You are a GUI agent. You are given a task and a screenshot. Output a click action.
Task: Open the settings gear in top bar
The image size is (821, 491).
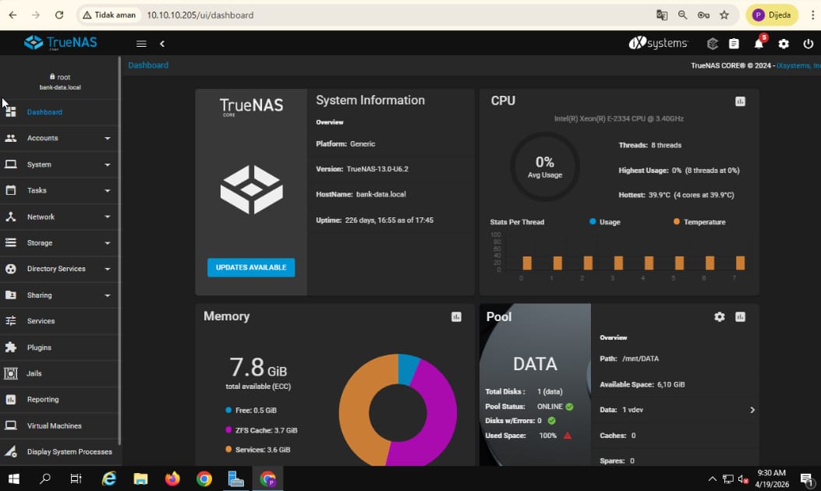point(784,44)
